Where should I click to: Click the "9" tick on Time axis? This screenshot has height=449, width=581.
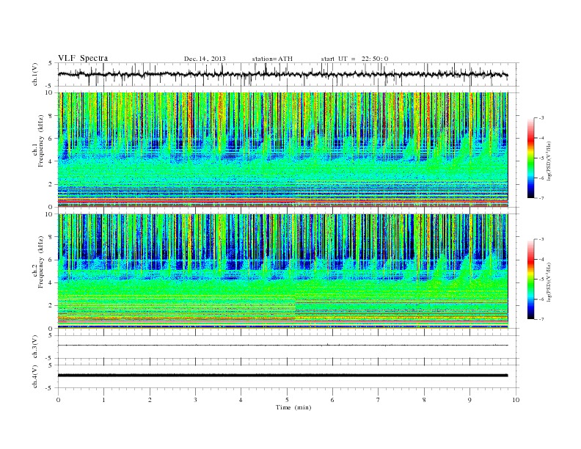coord(469,400)
